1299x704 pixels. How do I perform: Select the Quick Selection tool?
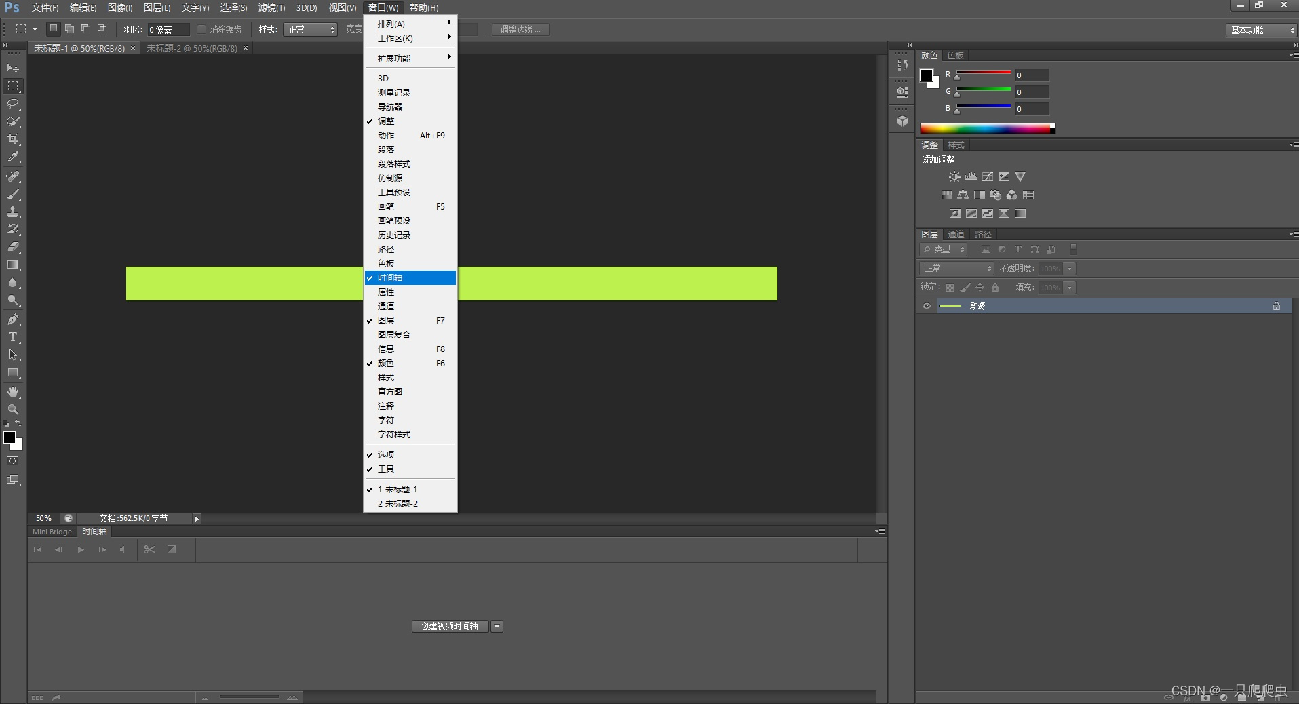click(x=13, y=121)
